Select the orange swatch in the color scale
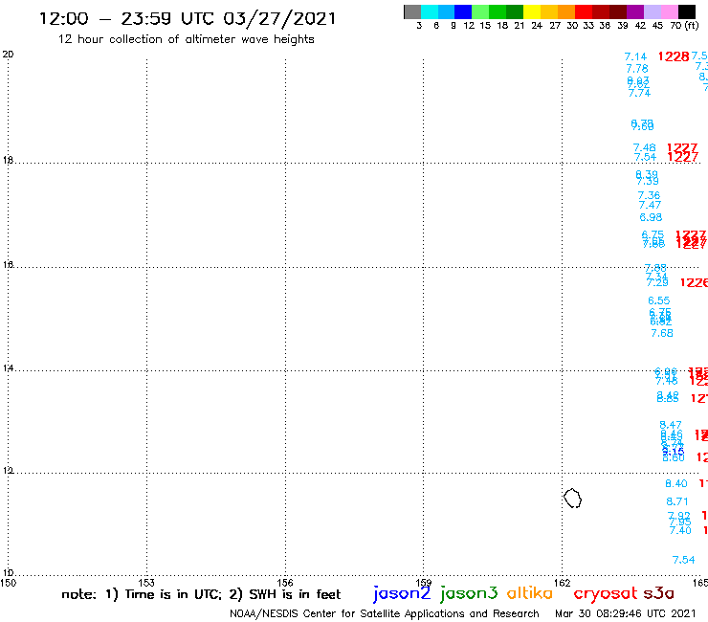 pyautogui.click(x=566, y=11)
